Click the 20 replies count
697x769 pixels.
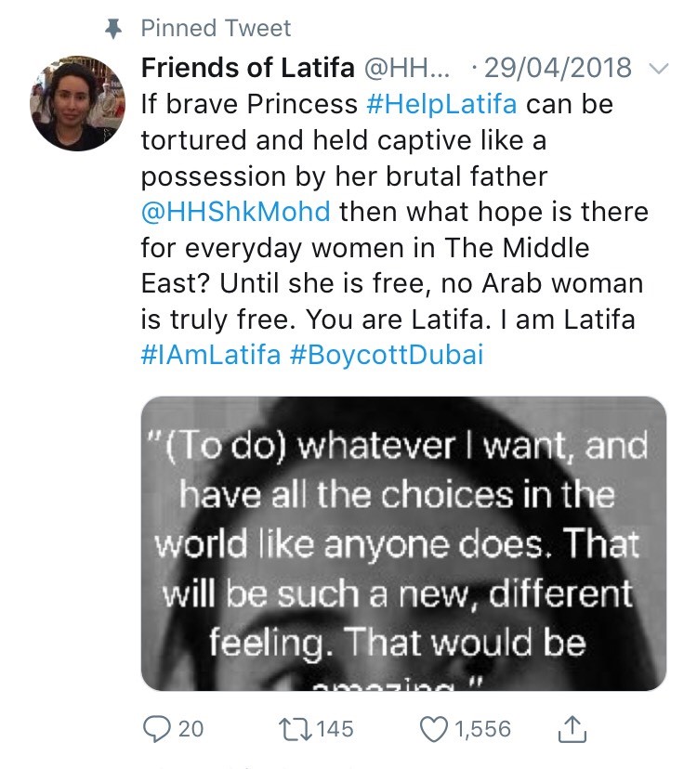click(x=191, y=729)
